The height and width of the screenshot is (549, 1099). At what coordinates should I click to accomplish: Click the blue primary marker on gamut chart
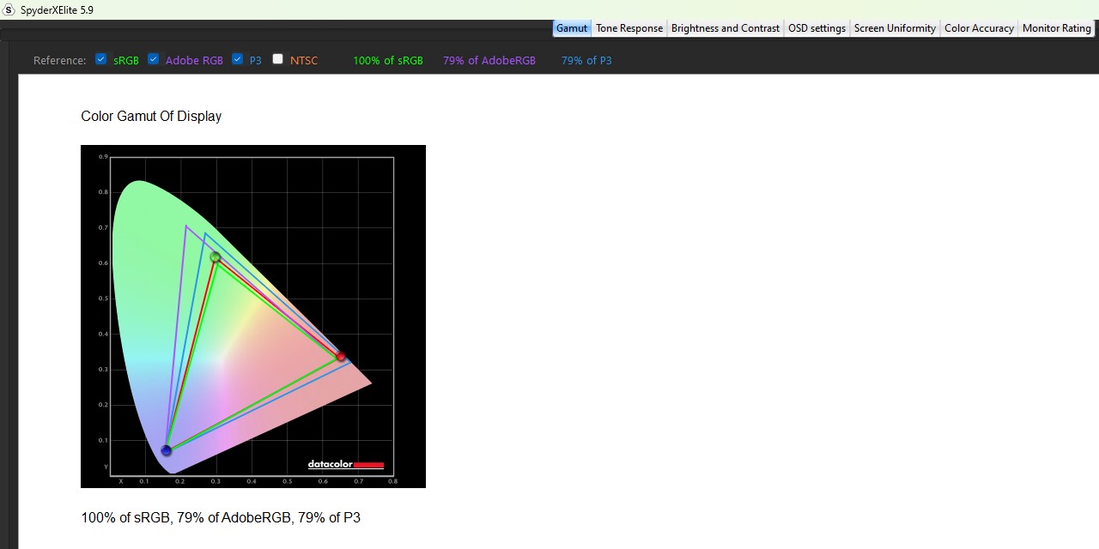167,450
